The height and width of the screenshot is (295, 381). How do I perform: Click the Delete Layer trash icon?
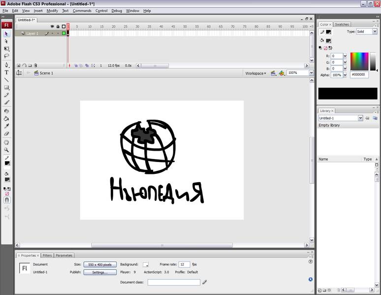[35, 66]
